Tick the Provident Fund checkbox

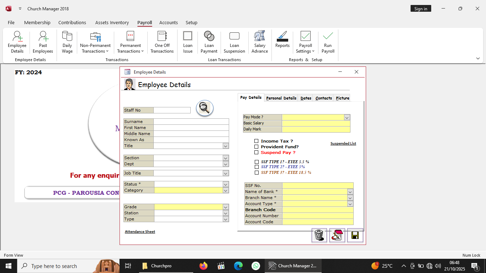pyautogui.click(x=256, y=147)
